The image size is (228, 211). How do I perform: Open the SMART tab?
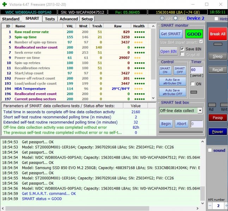[32, 19]
